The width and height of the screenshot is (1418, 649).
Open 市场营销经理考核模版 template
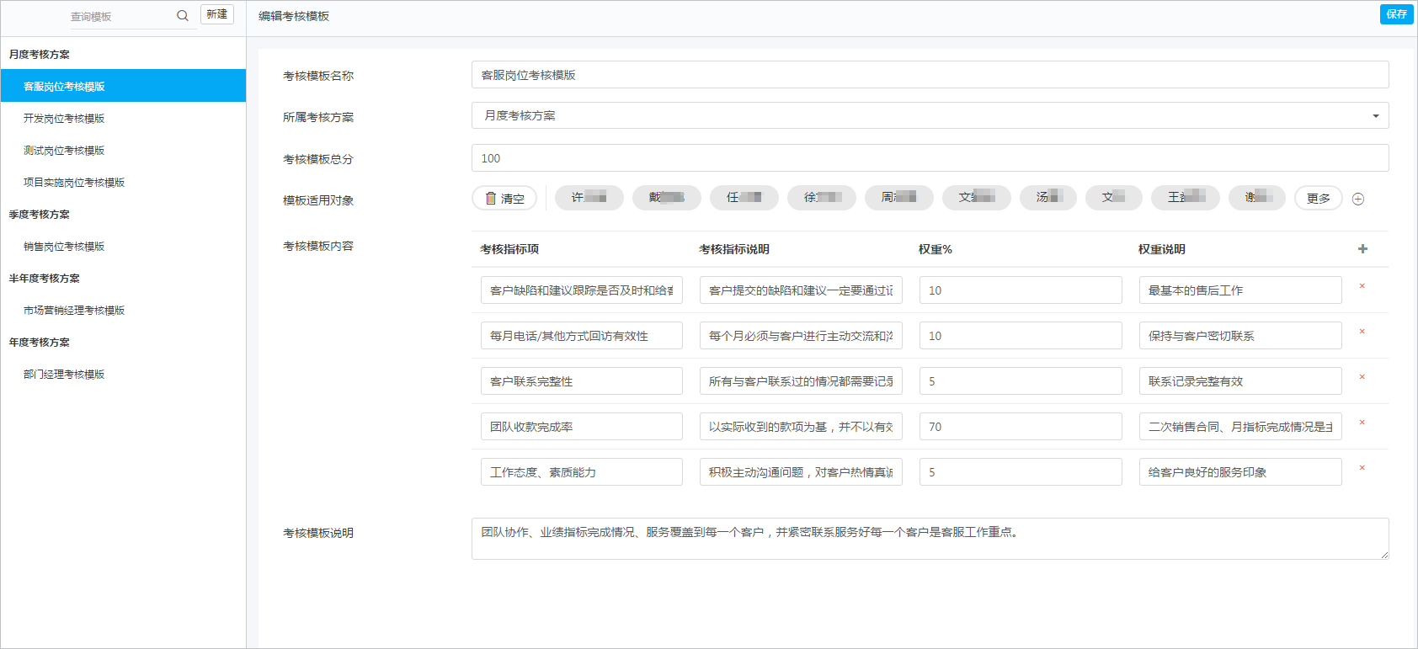point(74,311)
